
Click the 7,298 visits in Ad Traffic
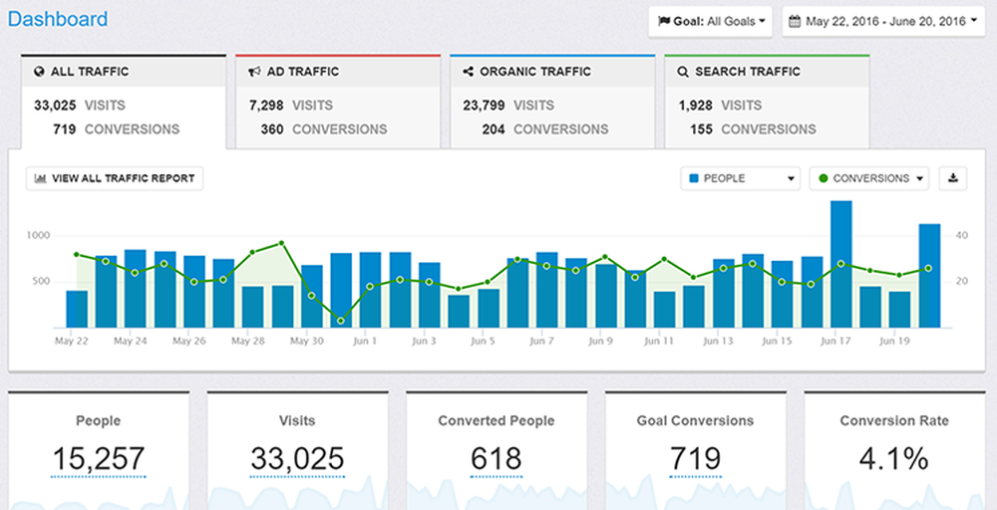pyautogui.click(x=266, y=106)
